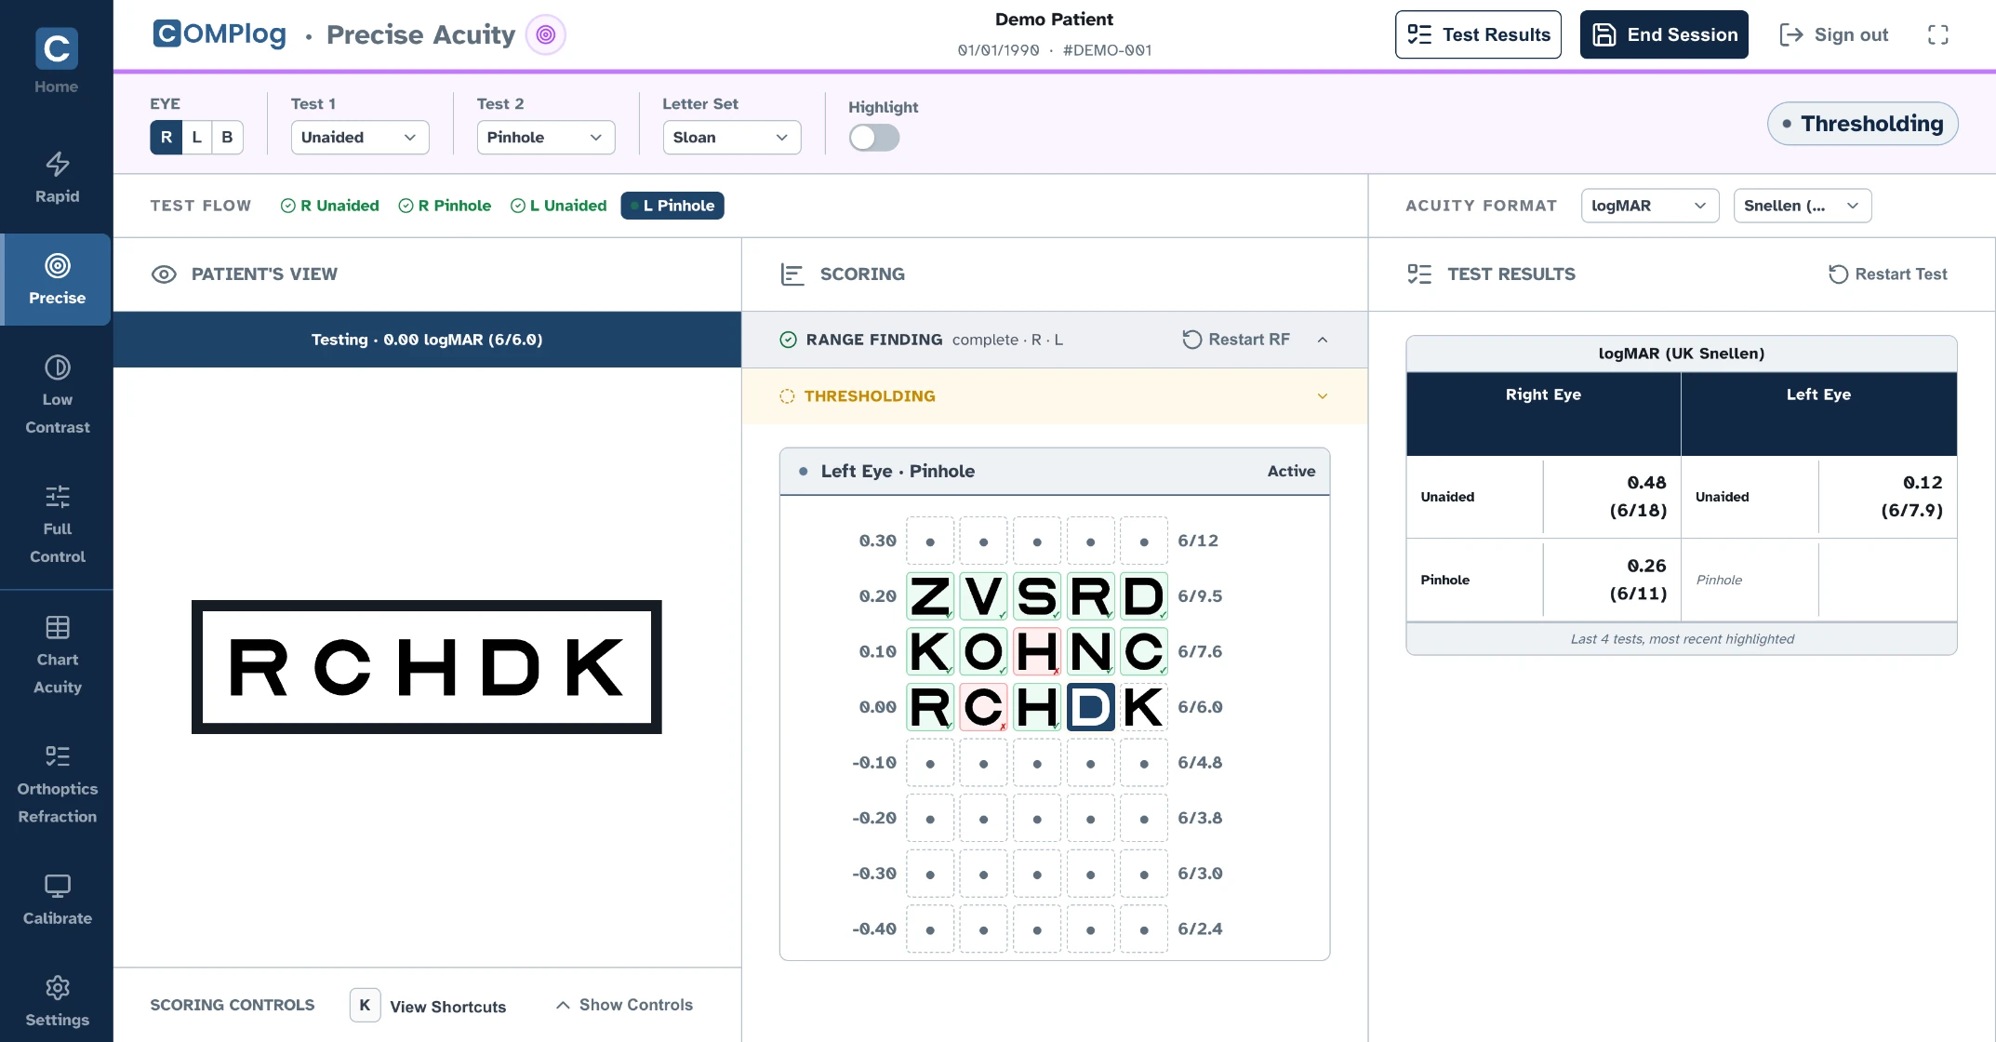Click the eye icon next to Patient's View
Image resolution: width=1996 pixels, height=1042 pixels.
point(164,274)
